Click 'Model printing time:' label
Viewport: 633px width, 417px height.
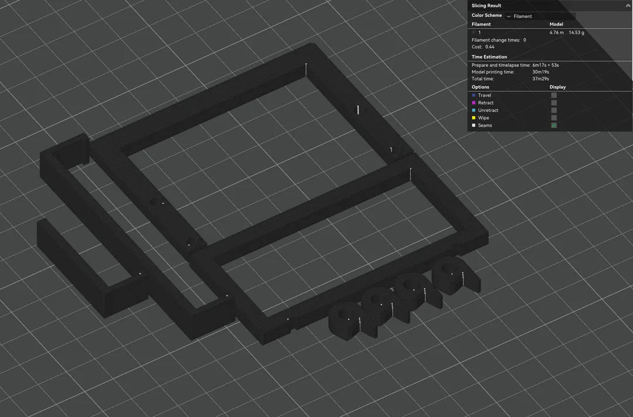tap(493, 72)
